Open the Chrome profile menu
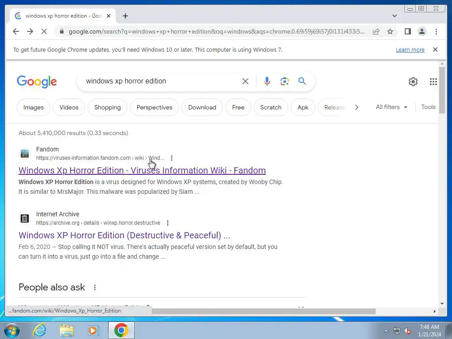 click(x=422, y=31)
